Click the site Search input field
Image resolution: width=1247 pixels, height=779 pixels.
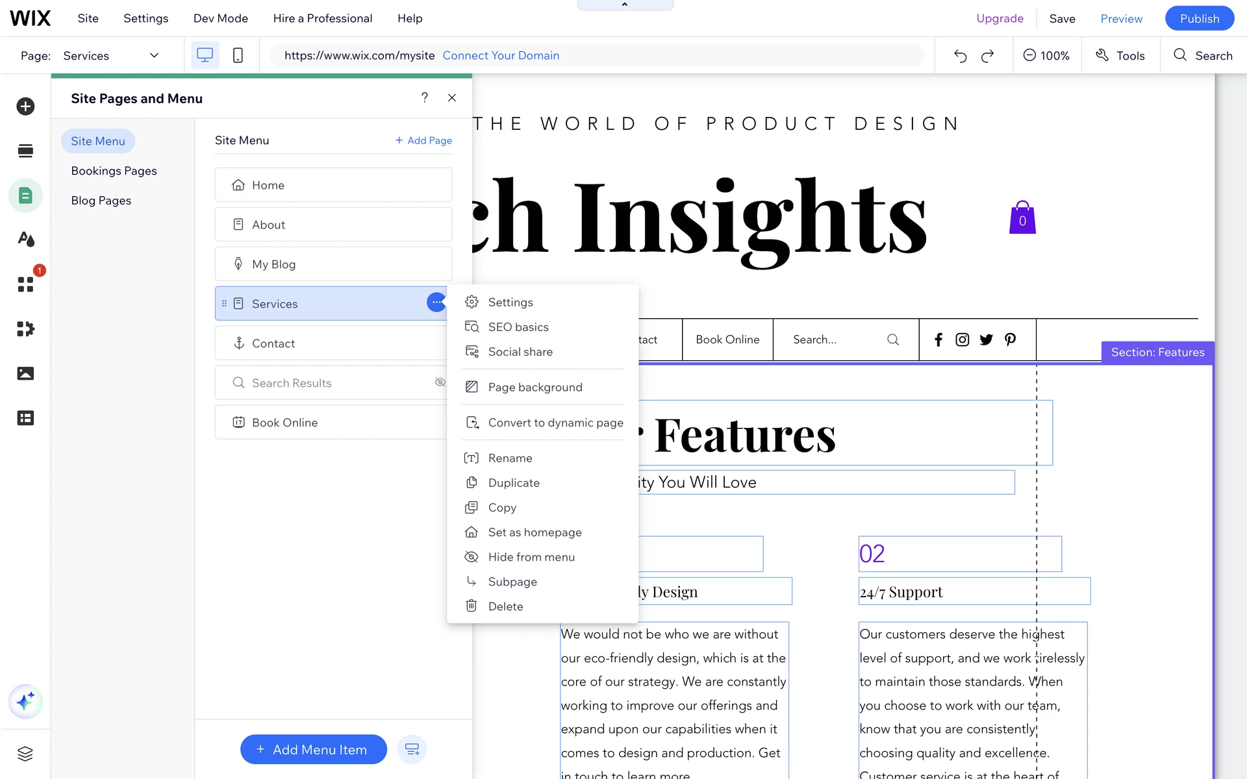[x=835, y=340]
